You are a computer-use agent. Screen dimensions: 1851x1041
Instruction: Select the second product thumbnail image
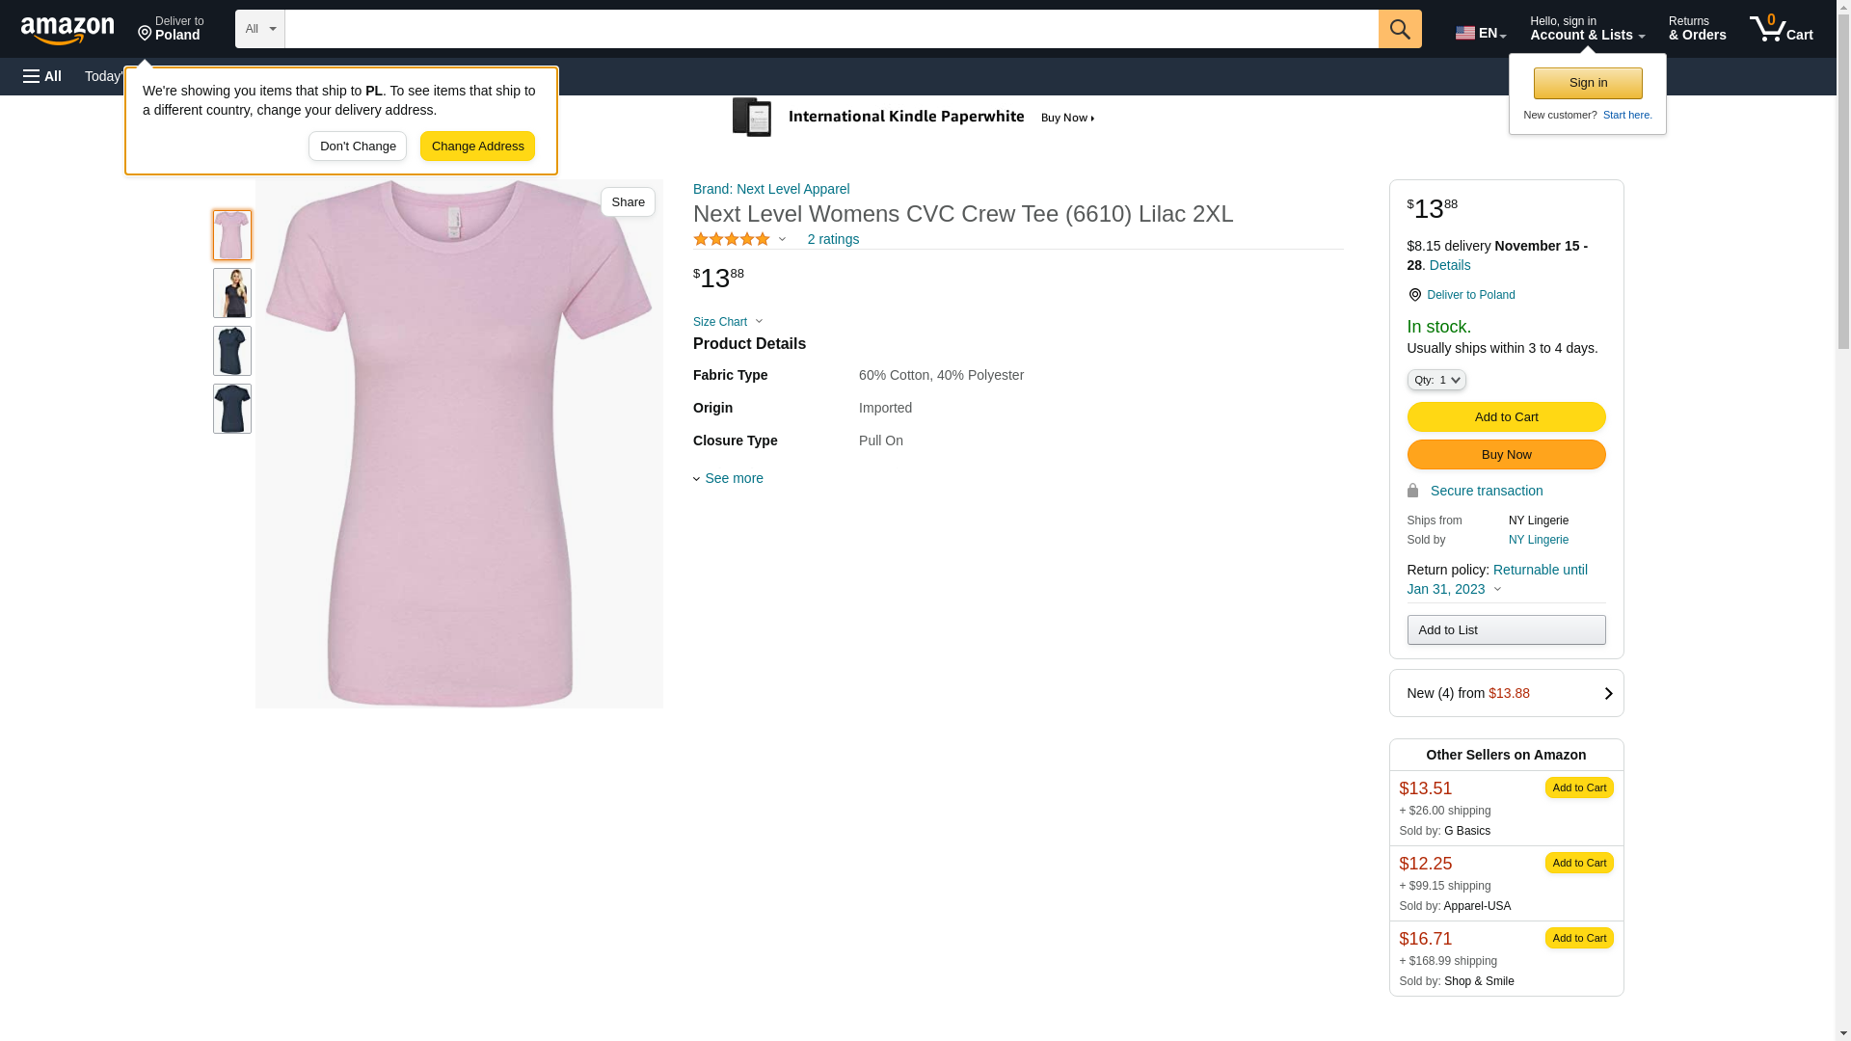(232, 293)
